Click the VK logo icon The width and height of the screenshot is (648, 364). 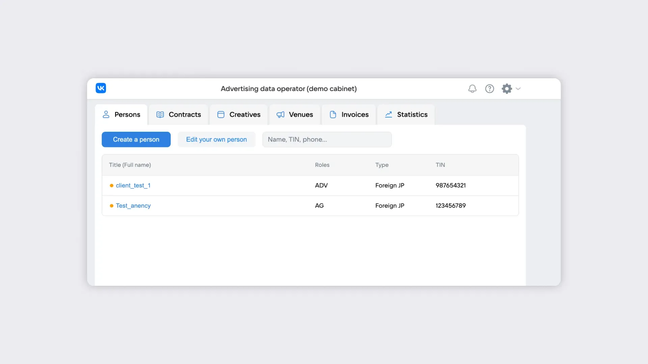coord(101,88)
